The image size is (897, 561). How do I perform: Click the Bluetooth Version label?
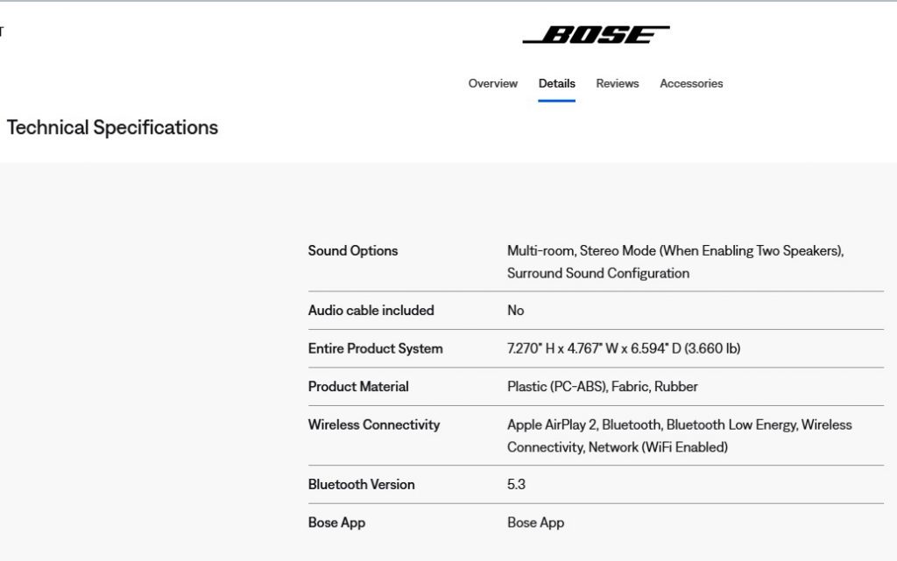pyautogui.click(x=361, y=485)
